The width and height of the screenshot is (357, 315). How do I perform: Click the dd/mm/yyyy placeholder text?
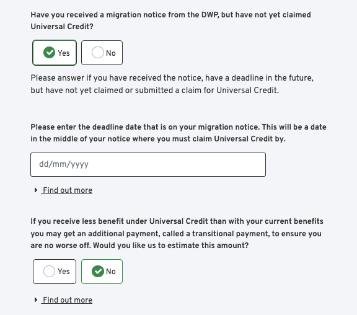click(x=64, y=164)
